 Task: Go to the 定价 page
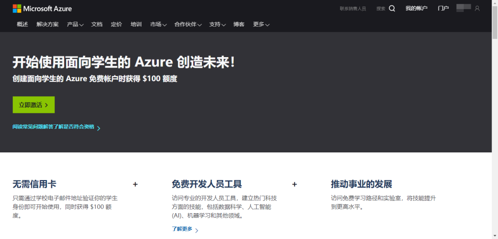click(117, 24)
